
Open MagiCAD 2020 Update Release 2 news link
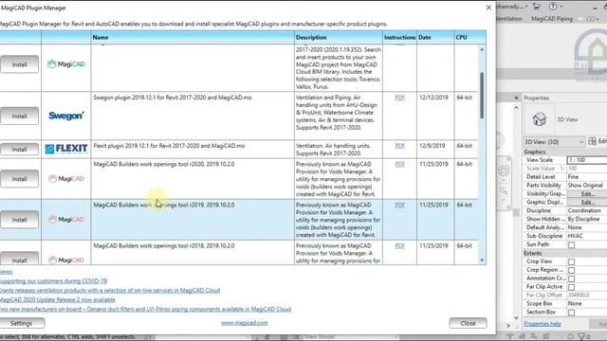coord(57,299)
